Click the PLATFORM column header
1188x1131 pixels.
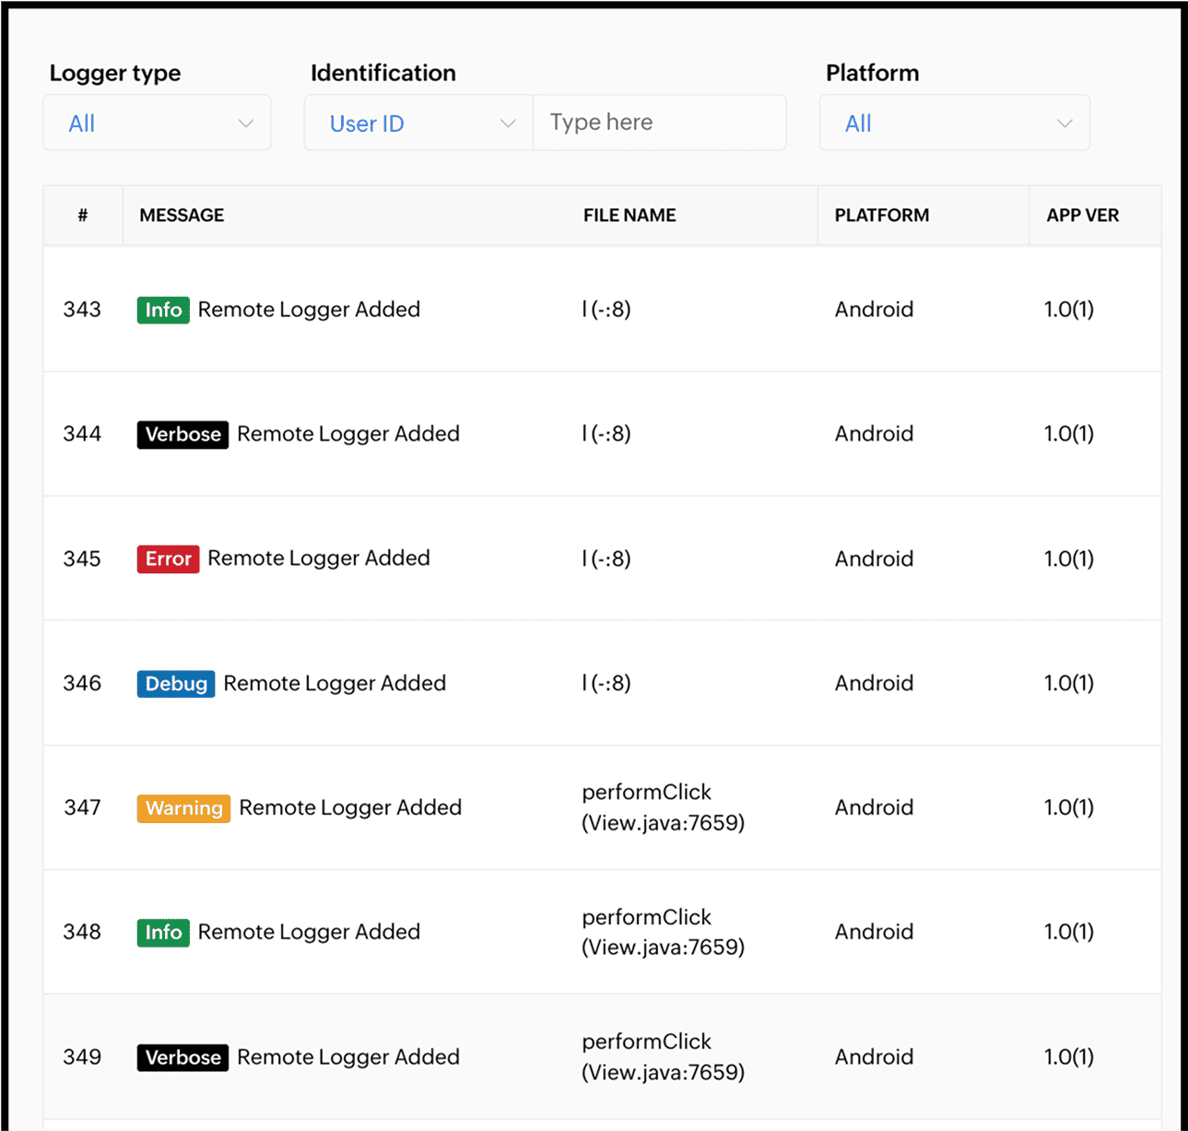point(881,216)
